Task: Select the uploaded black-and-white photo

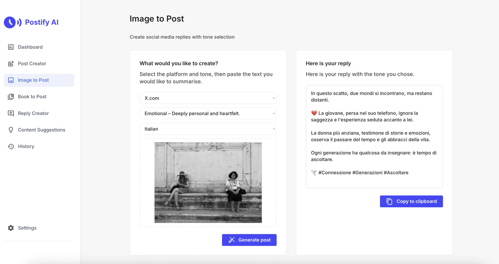Action: click(208, 182)
